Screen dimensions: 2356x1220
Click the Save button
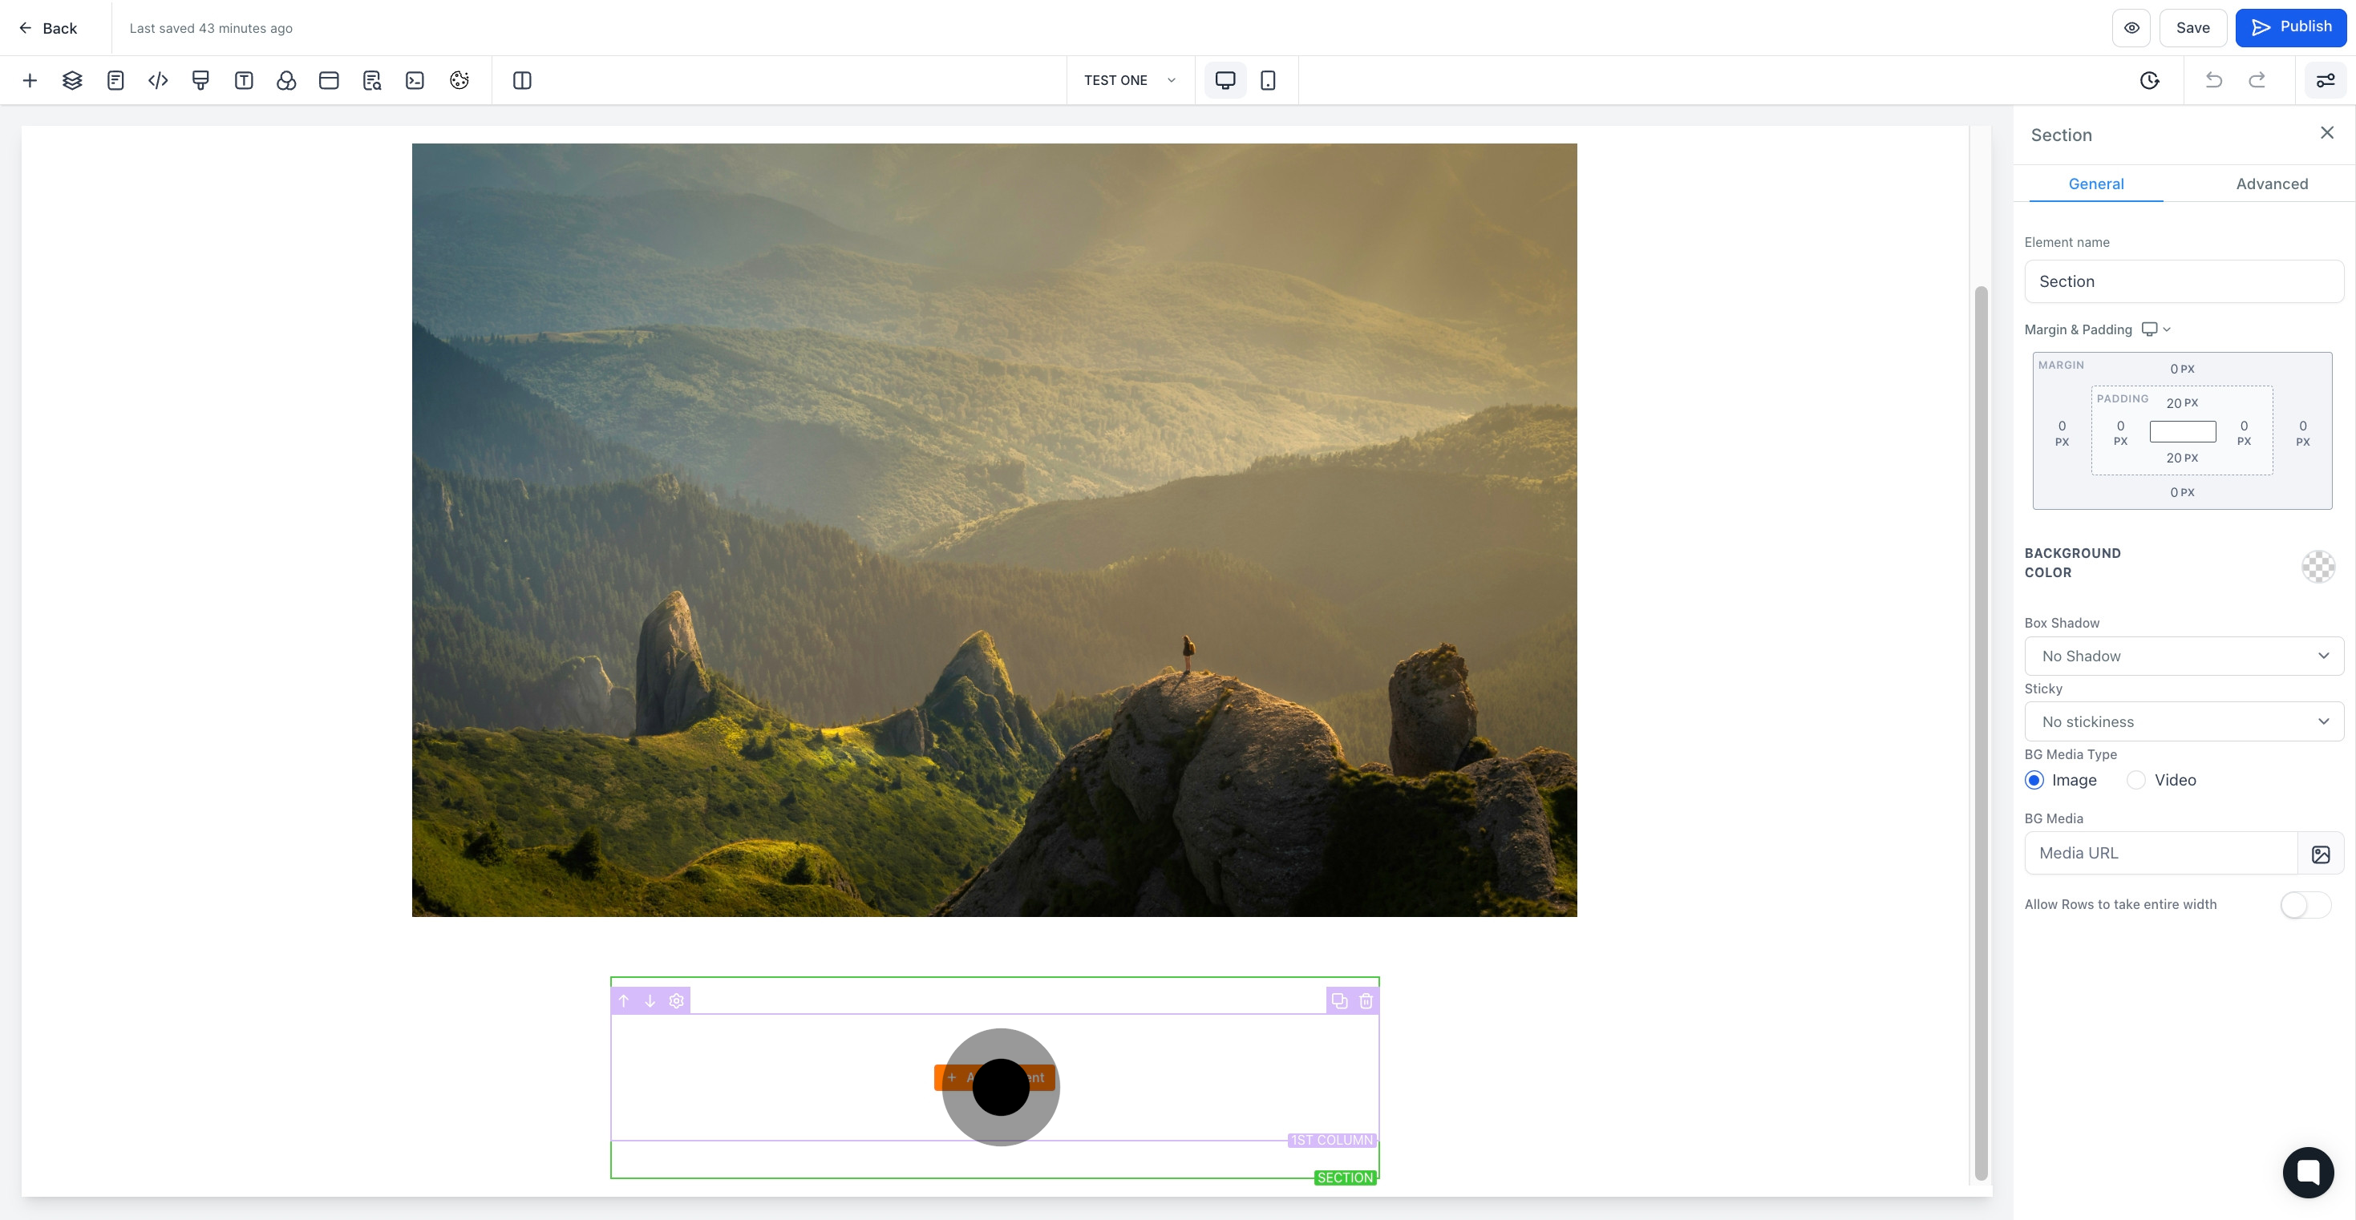coord(2193,27)
